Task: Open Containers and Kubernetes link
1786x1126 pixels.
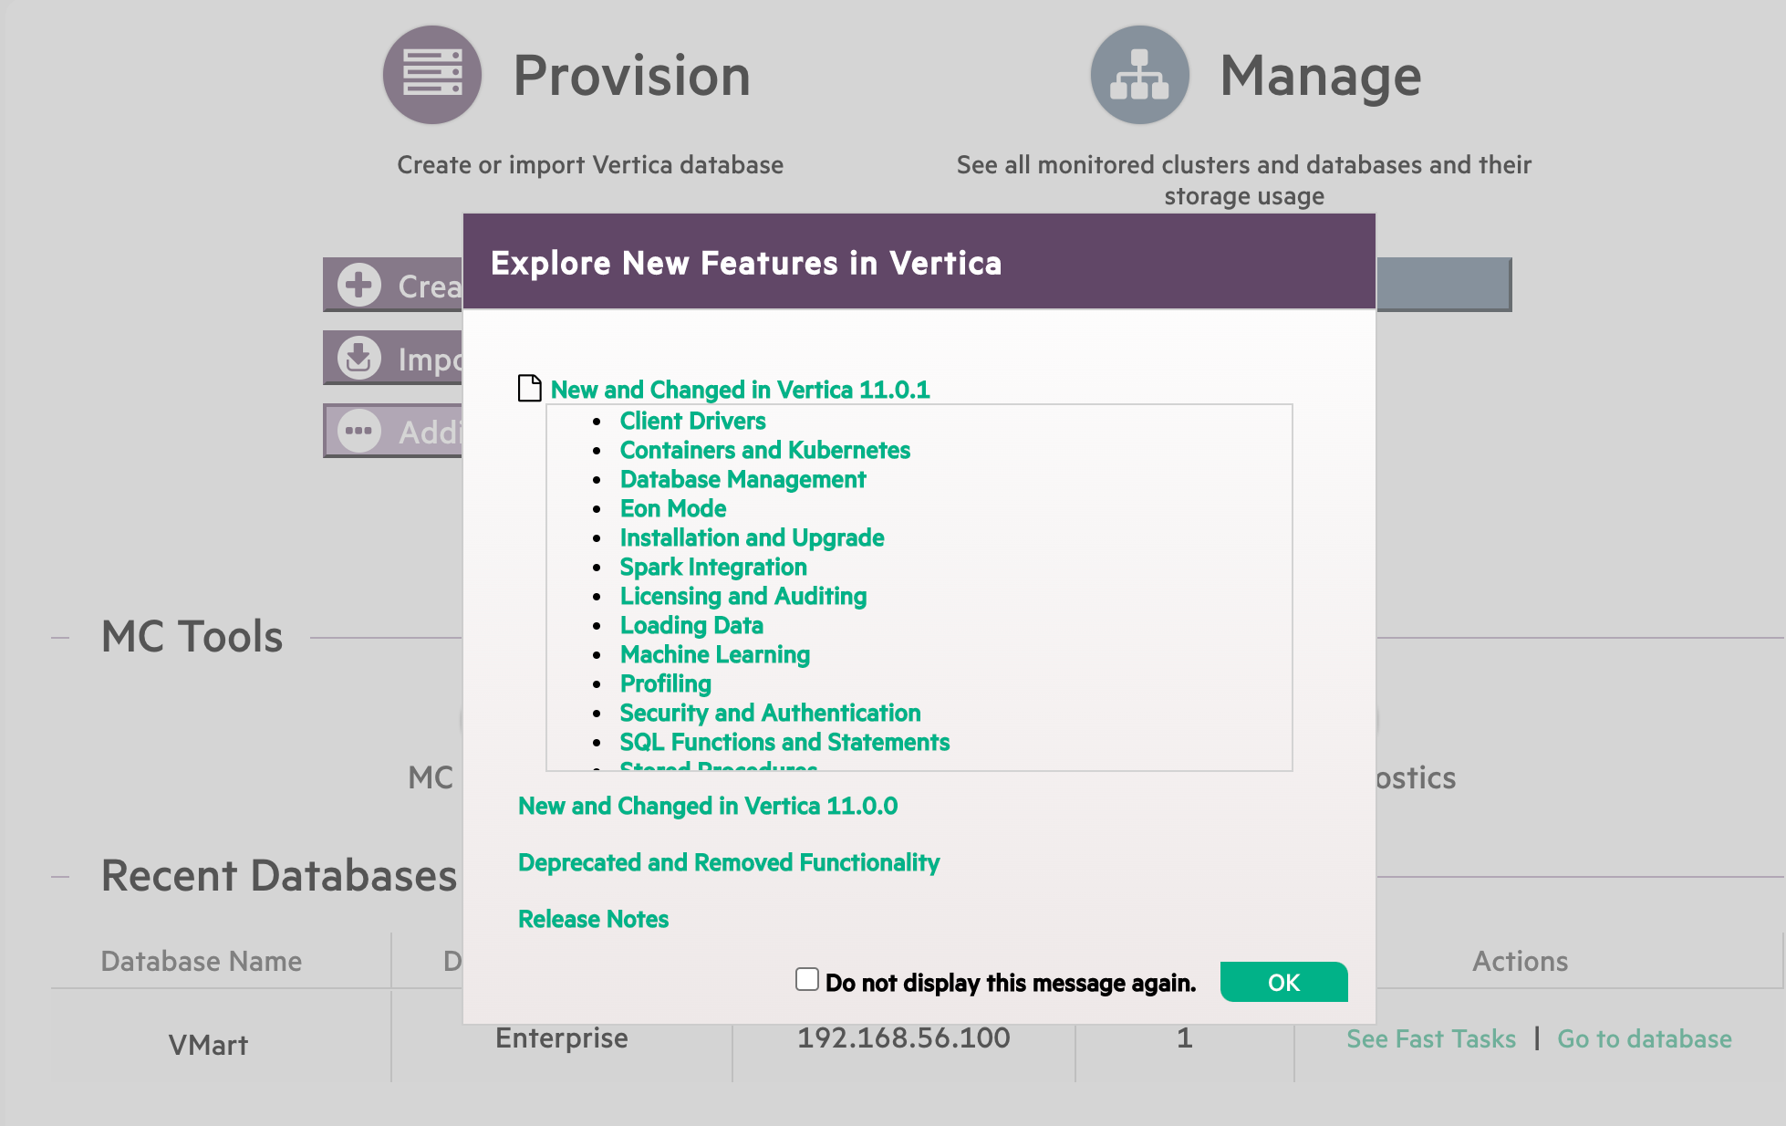Action: (764, 450)
